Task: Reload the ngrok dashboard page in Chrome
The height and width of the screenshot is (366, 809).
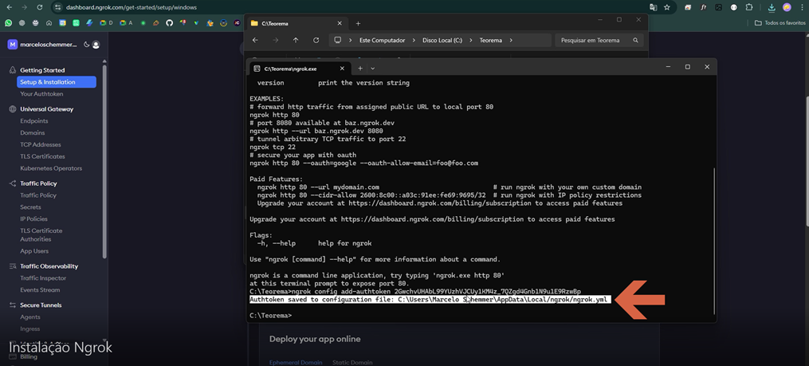Action: click(x=40, y=8)
